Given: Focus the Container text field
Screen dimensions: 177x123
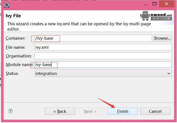Looking at the screenshot, I should 93,38.
